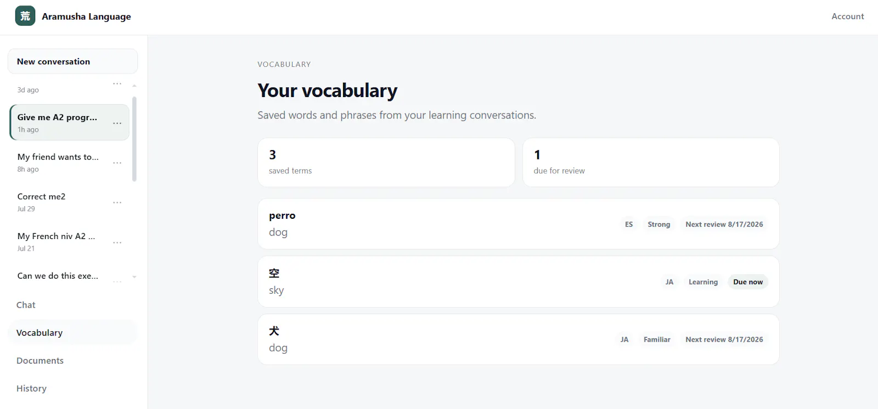The width and height of the screenshot is (878, 409).
Task: Open the perro vocabulary card
Action: (519, 224)
